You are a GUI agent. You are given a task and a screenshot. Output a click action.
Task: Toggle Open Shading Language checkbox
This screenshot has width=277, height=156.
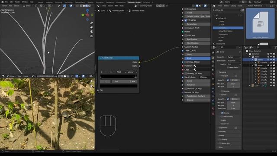228,68
